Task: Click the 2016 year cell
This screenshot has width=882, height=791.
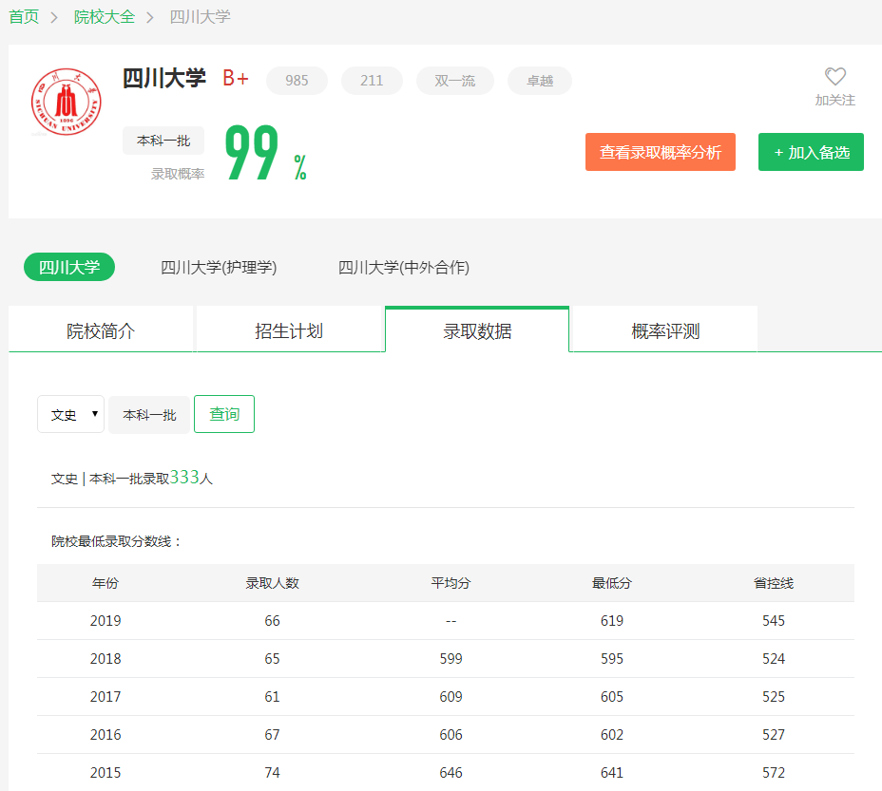Action: click(x=105, y=734)
